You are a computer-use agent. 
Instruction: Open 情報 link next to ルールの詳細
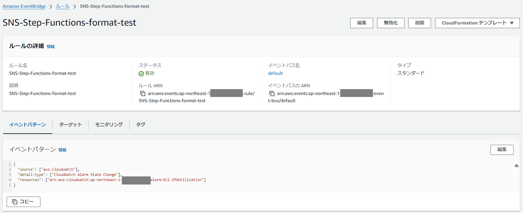[x=51, y=47]
